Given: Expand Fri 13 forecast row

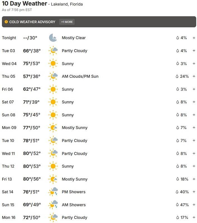Looking at the screenshot, I should click(194, 179).
